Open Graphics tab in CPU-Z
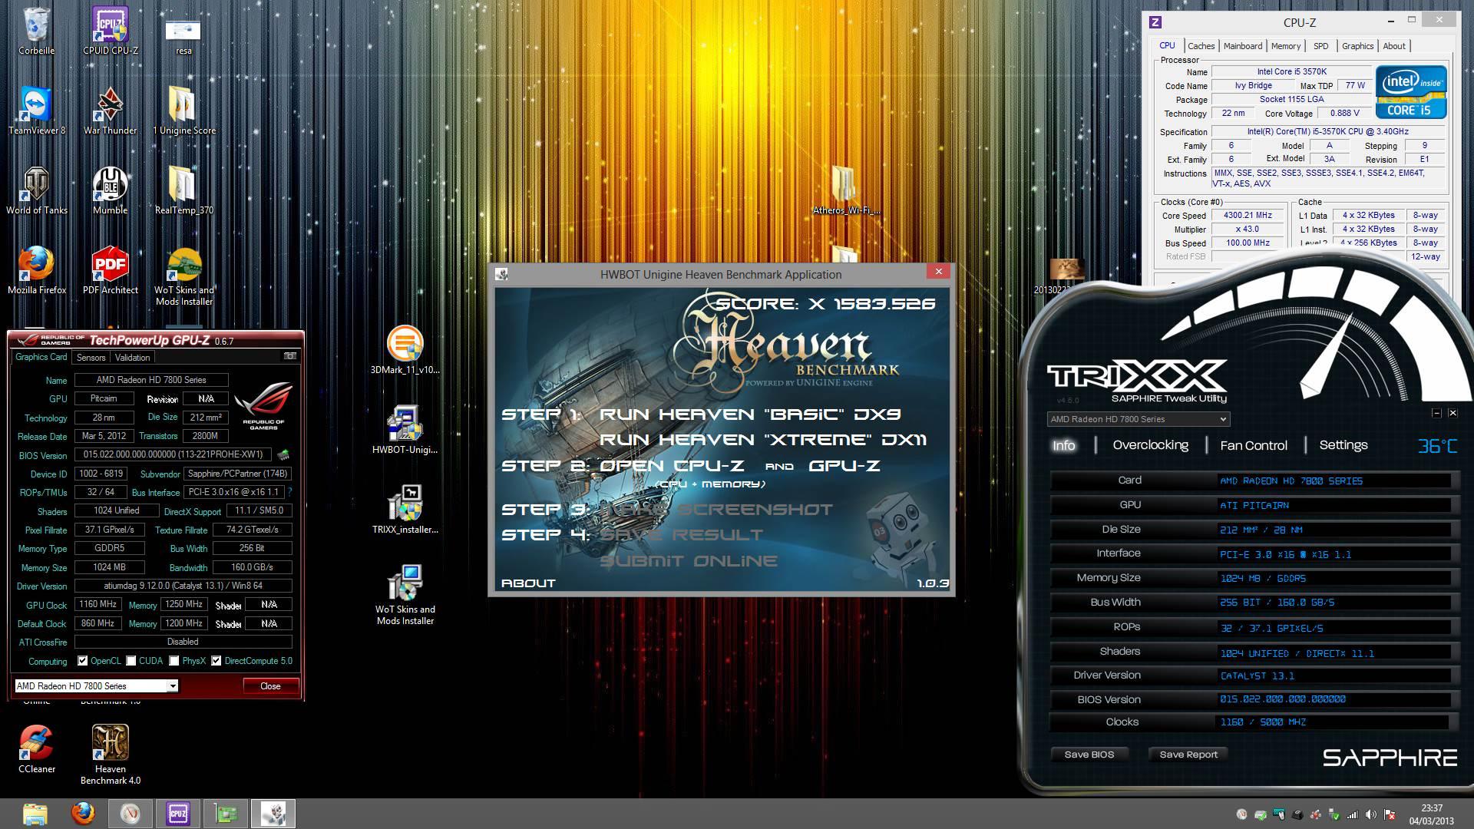Image resolution: width=1474 pixels, height=829 pixels. pyautogui.click(x=1357, y=46)
